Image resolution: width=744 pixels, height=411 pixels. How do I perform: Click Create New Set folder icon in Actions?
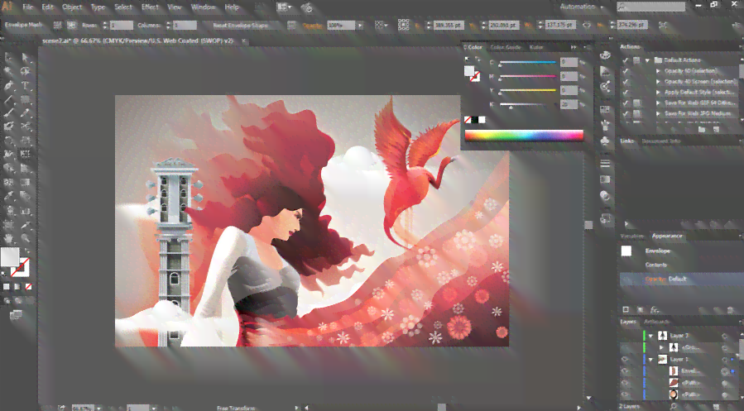pyautogui.click(x=701, y=129)
